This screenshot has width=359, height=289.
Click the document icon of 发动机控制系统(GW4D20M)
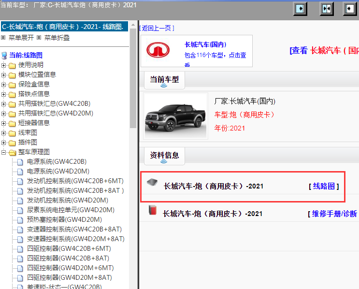pyautogui.click(x=20, y=201)
